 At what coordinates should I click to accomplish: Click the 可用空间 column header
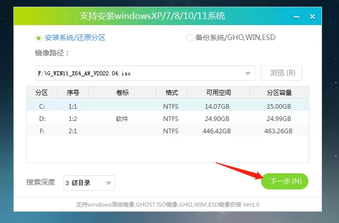click(218, 93)
